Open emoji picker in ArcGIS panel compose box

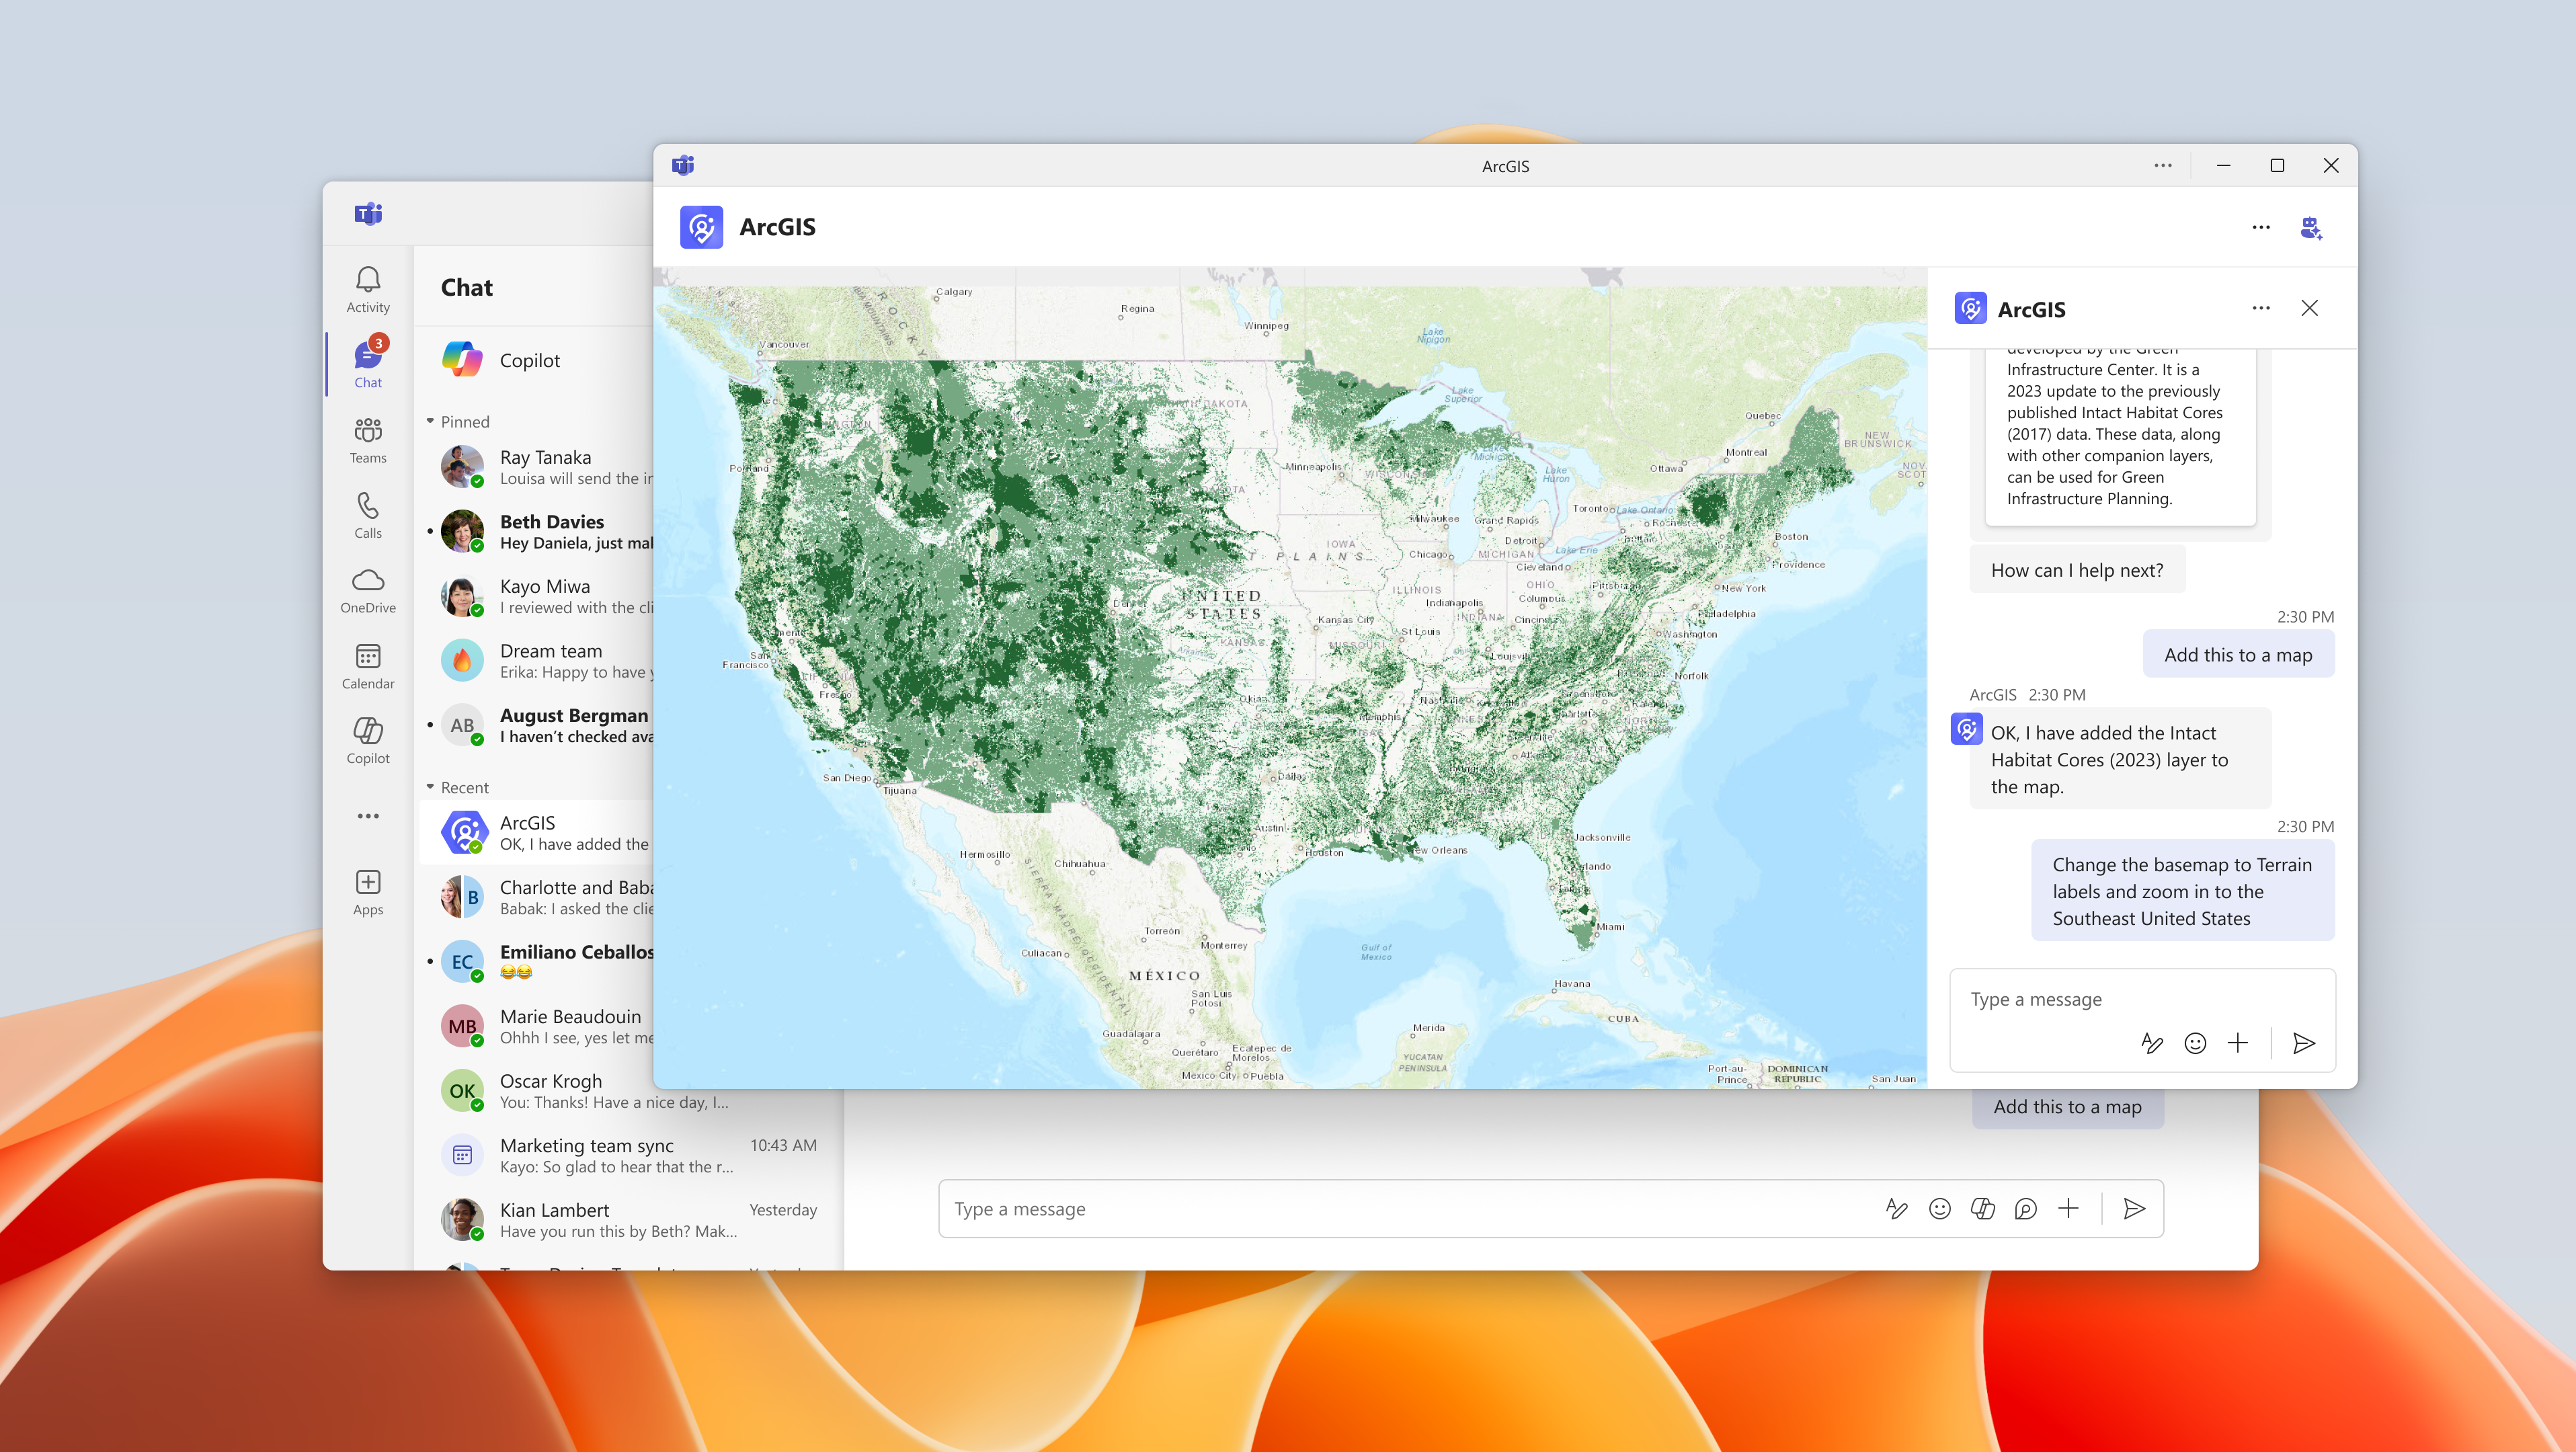[2195, 1043]
